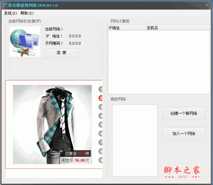Click the jacket advertisement image
The height and width of the screenshot is (185, 213).
(x=52, y=124)
